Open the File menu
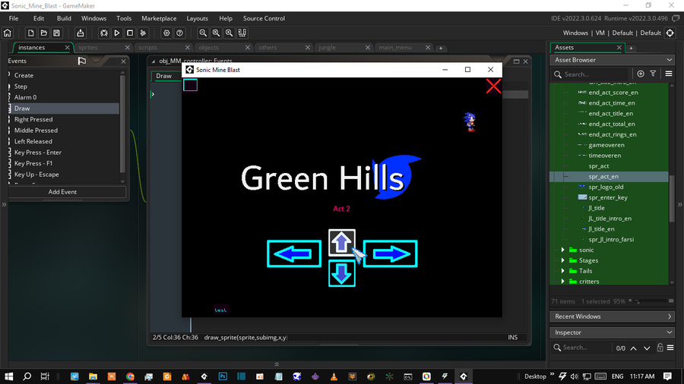This screenshot has width=684, height=384. 14,18
